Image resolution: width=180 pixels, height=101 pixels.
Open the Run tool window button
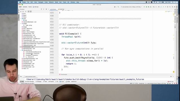tap(22, 82)
